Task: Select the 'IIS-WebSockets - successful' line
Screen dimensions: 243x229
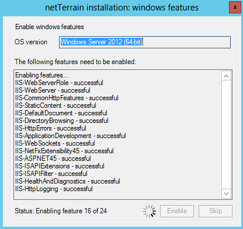Action: (x=55, y=143)
